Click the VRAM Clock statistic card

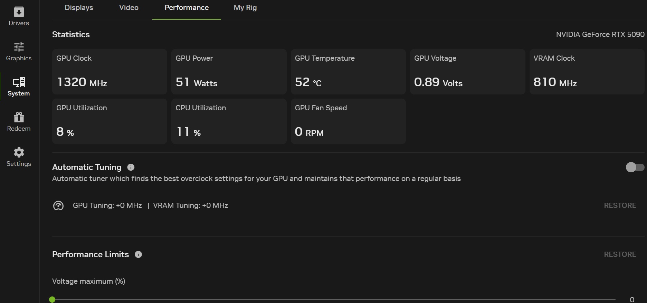pos(587,72)
